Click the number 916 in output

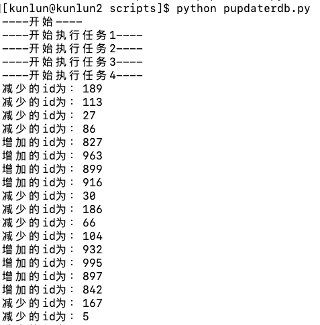93,182
